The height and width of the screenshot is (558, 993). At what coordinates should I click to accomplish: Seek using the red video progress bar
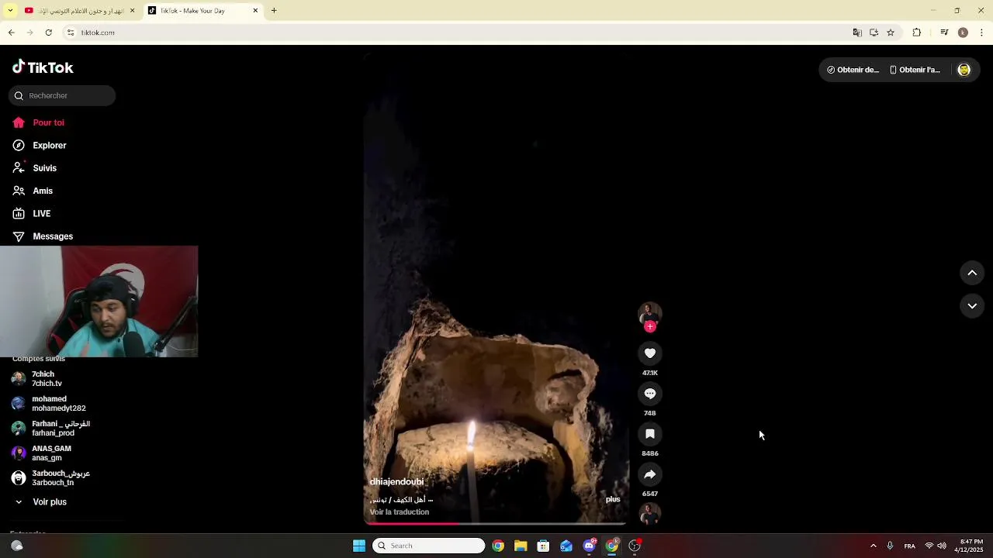(496, 524)
